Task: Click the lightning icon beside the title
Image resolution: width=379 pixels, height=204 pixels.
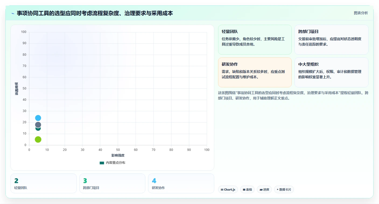Action: click(13, 13)
